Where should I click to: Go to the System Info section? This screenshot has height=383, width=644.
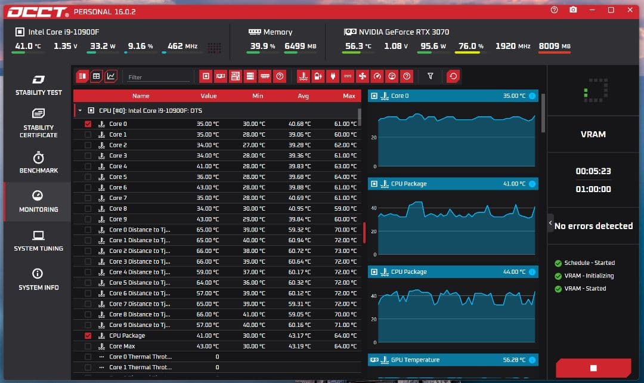tap(39, 279)
